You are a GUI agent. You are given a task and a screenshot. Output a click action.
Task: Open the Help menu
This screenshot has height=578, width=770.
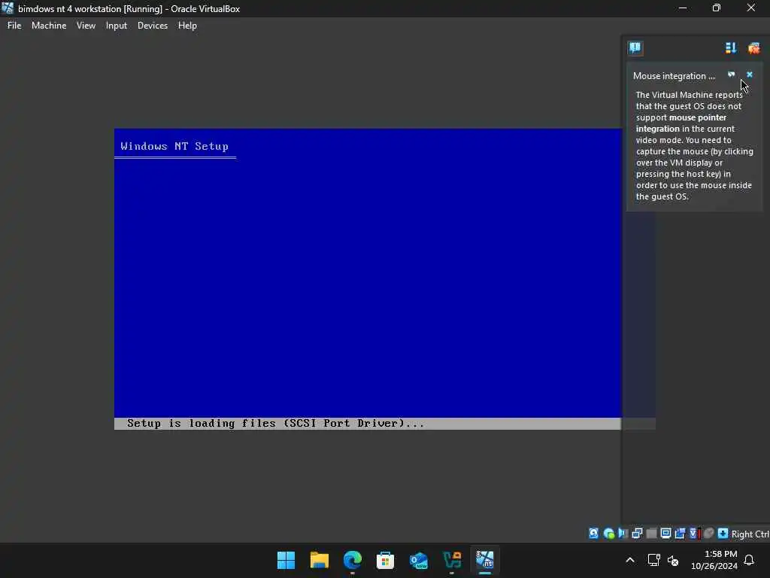pos(187,26)
